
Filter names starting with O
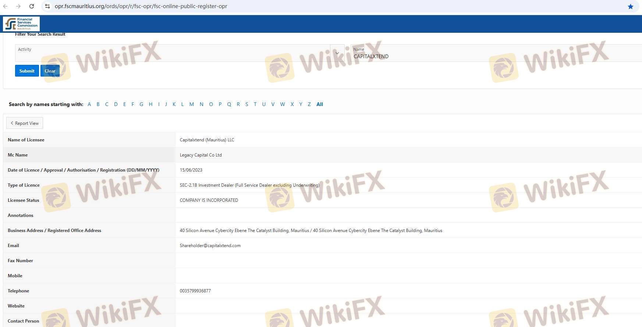coord(211,104)
